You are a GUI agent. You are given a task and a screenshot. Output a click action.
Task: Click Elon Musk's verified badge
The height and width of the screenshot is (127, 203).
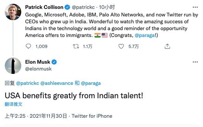tap(54, 62)
